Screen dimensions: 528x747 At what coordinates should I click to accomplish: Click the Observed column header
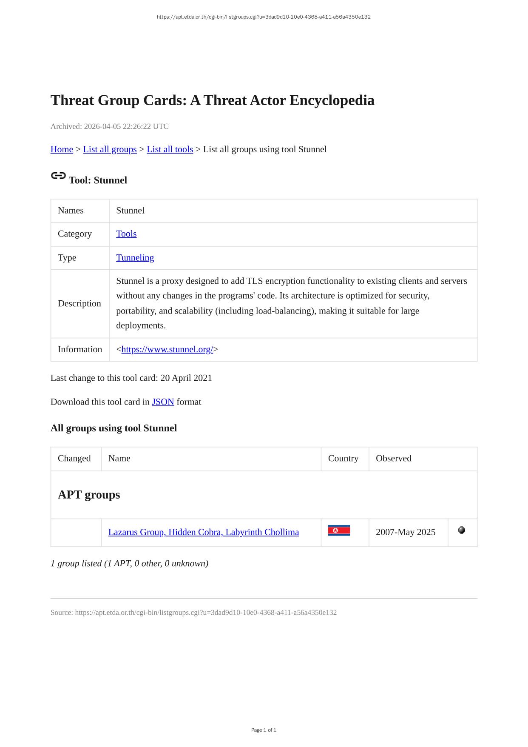coord(393,459)
